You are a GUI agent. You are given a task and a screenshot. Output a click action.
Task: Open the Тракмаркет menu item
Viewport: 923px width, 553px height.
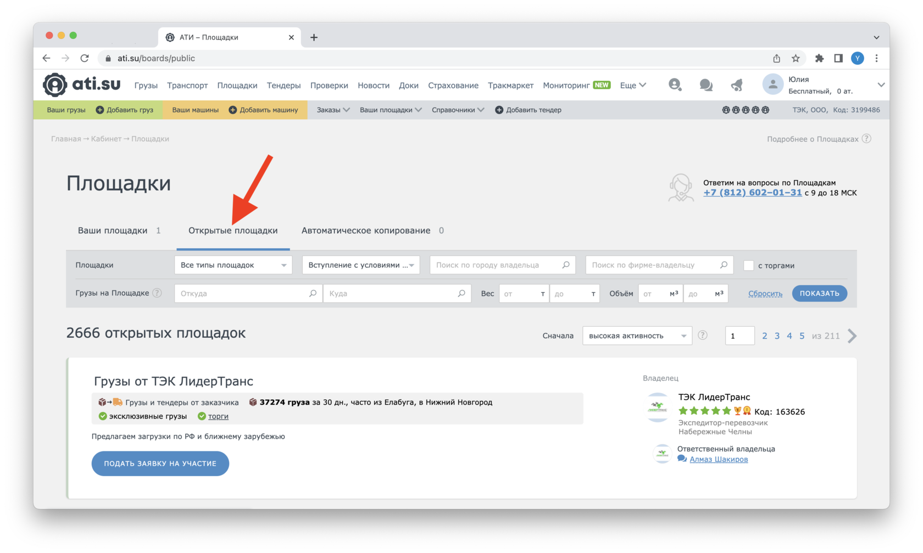(x=510, y=85)
